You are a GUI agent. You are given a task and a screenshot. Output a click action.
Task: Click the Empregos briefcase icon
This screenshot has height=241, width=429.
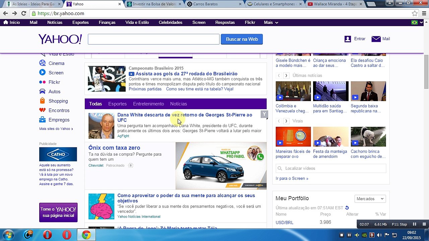tap(42, 119)
